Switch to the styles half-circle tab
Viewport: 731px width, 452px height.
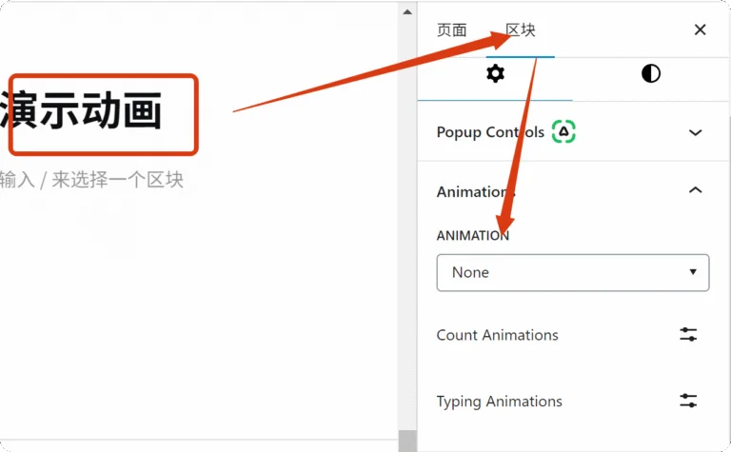651,74
